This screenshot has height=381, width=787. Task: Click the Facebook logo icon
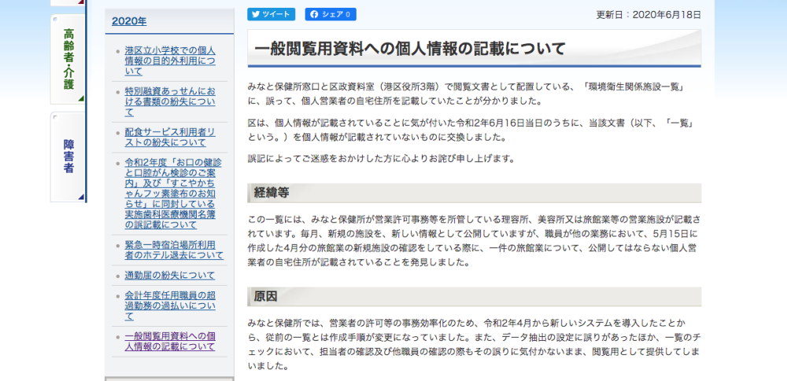pos(314,15)
